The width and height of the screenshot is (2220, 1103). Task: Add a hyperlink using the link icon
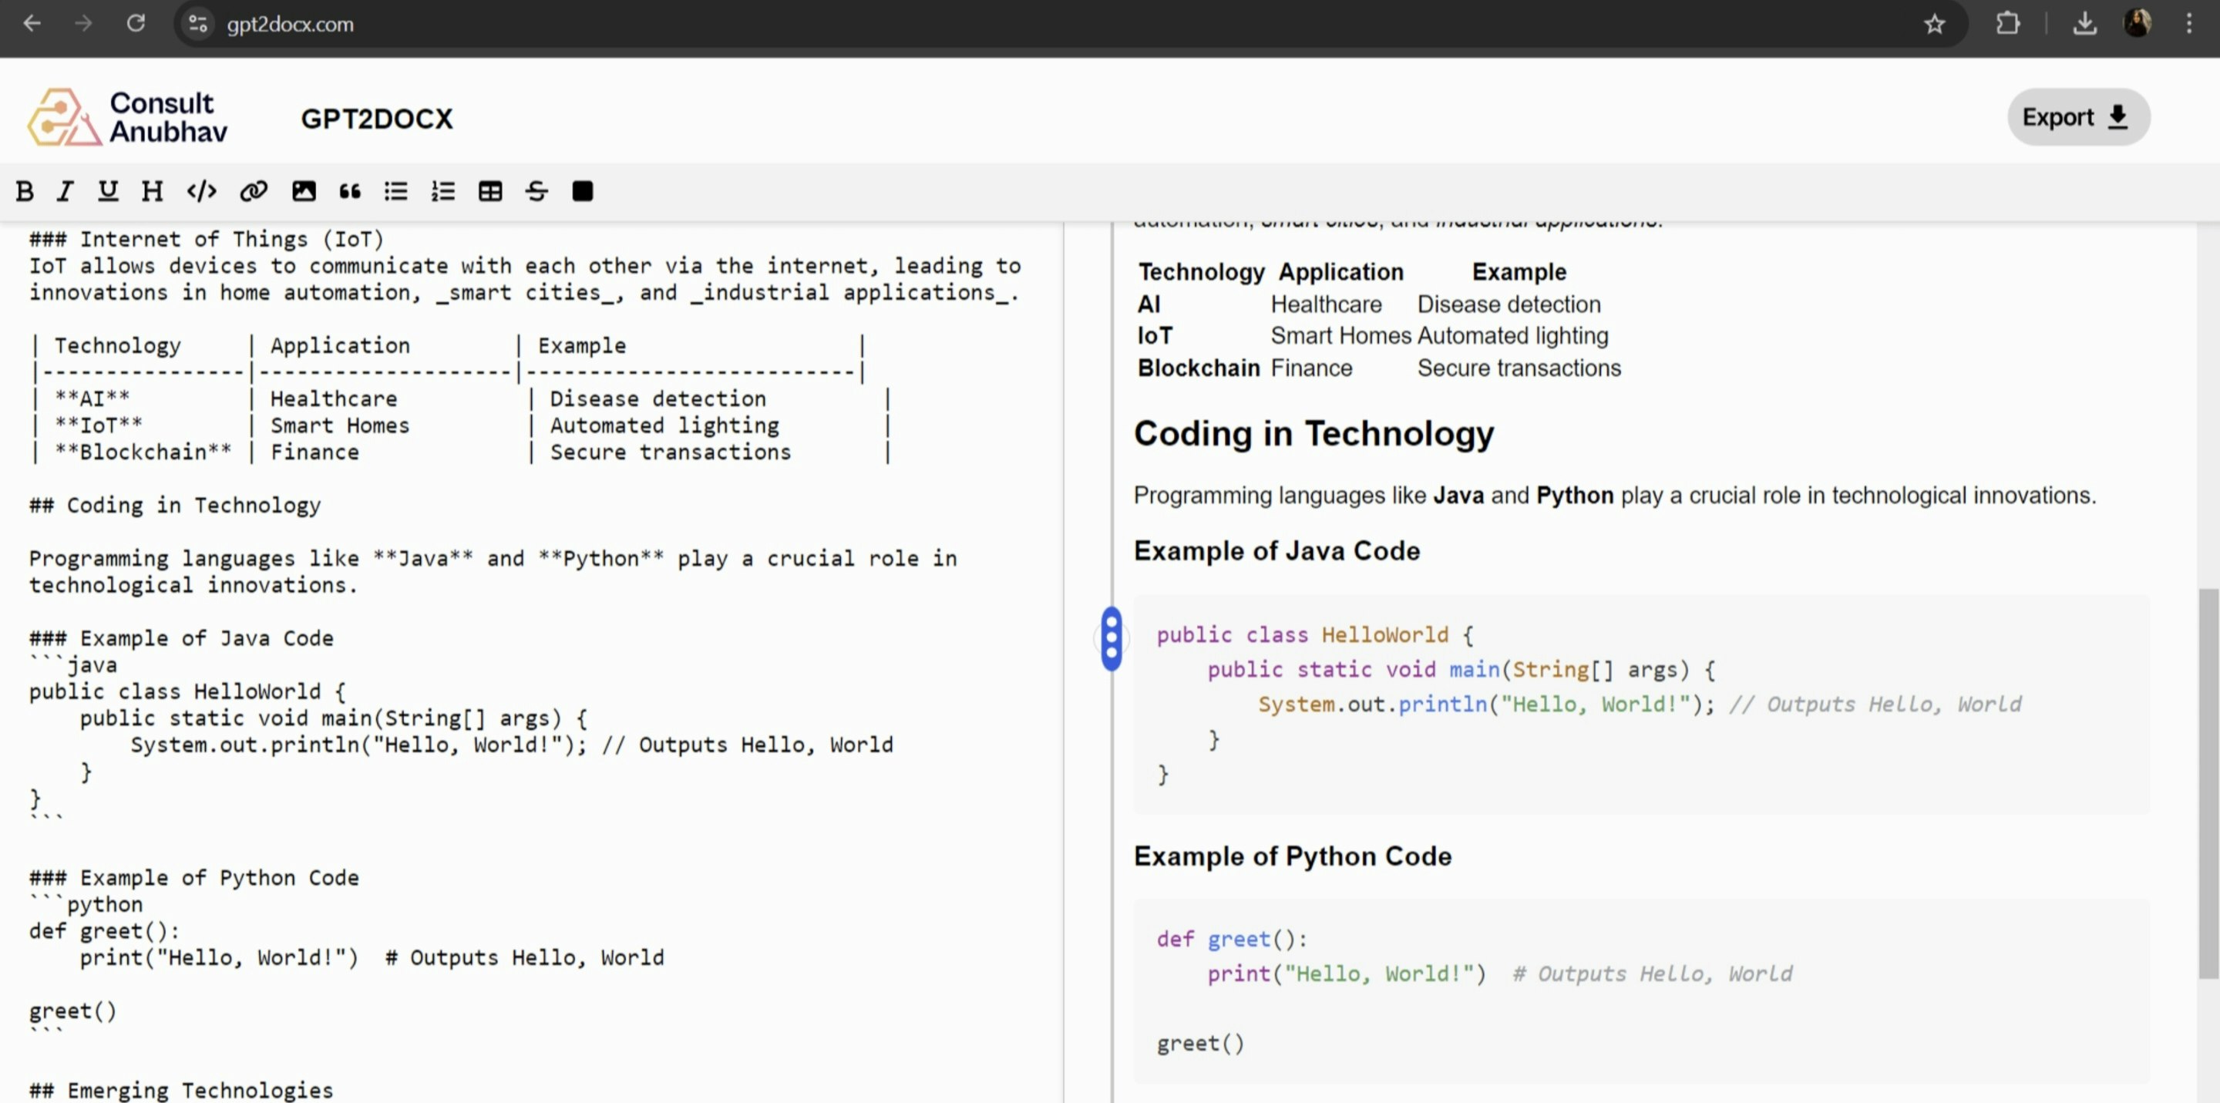[254, 191]
